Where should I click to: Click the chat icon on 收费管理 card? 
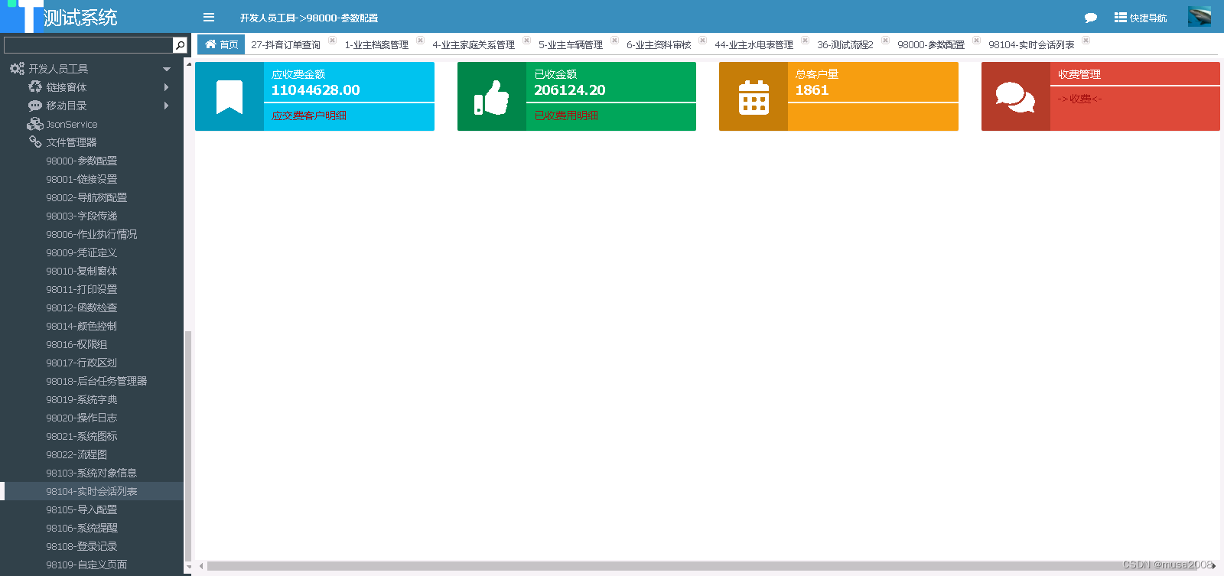point(1015,97)
